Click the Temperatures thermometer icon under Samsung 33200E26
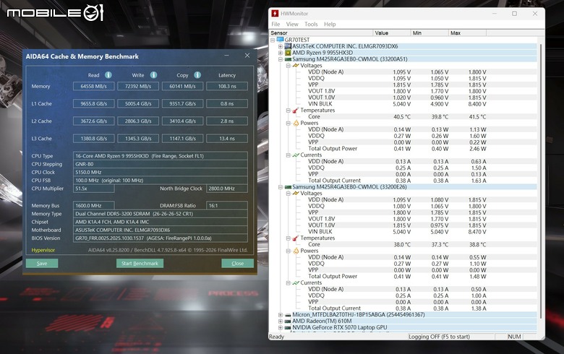This screenshot has width=564, height=354. 296,238
